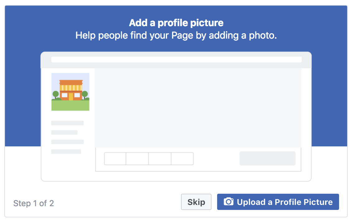Click the gray call-to-action button placeholder
Screen dimensions: 354x223
tap(268, 158)
